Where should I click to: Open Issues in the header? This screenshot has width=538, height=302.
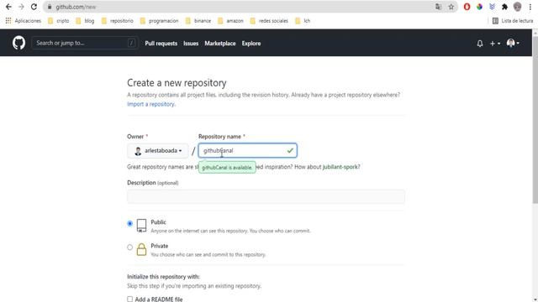click(191, 44)
